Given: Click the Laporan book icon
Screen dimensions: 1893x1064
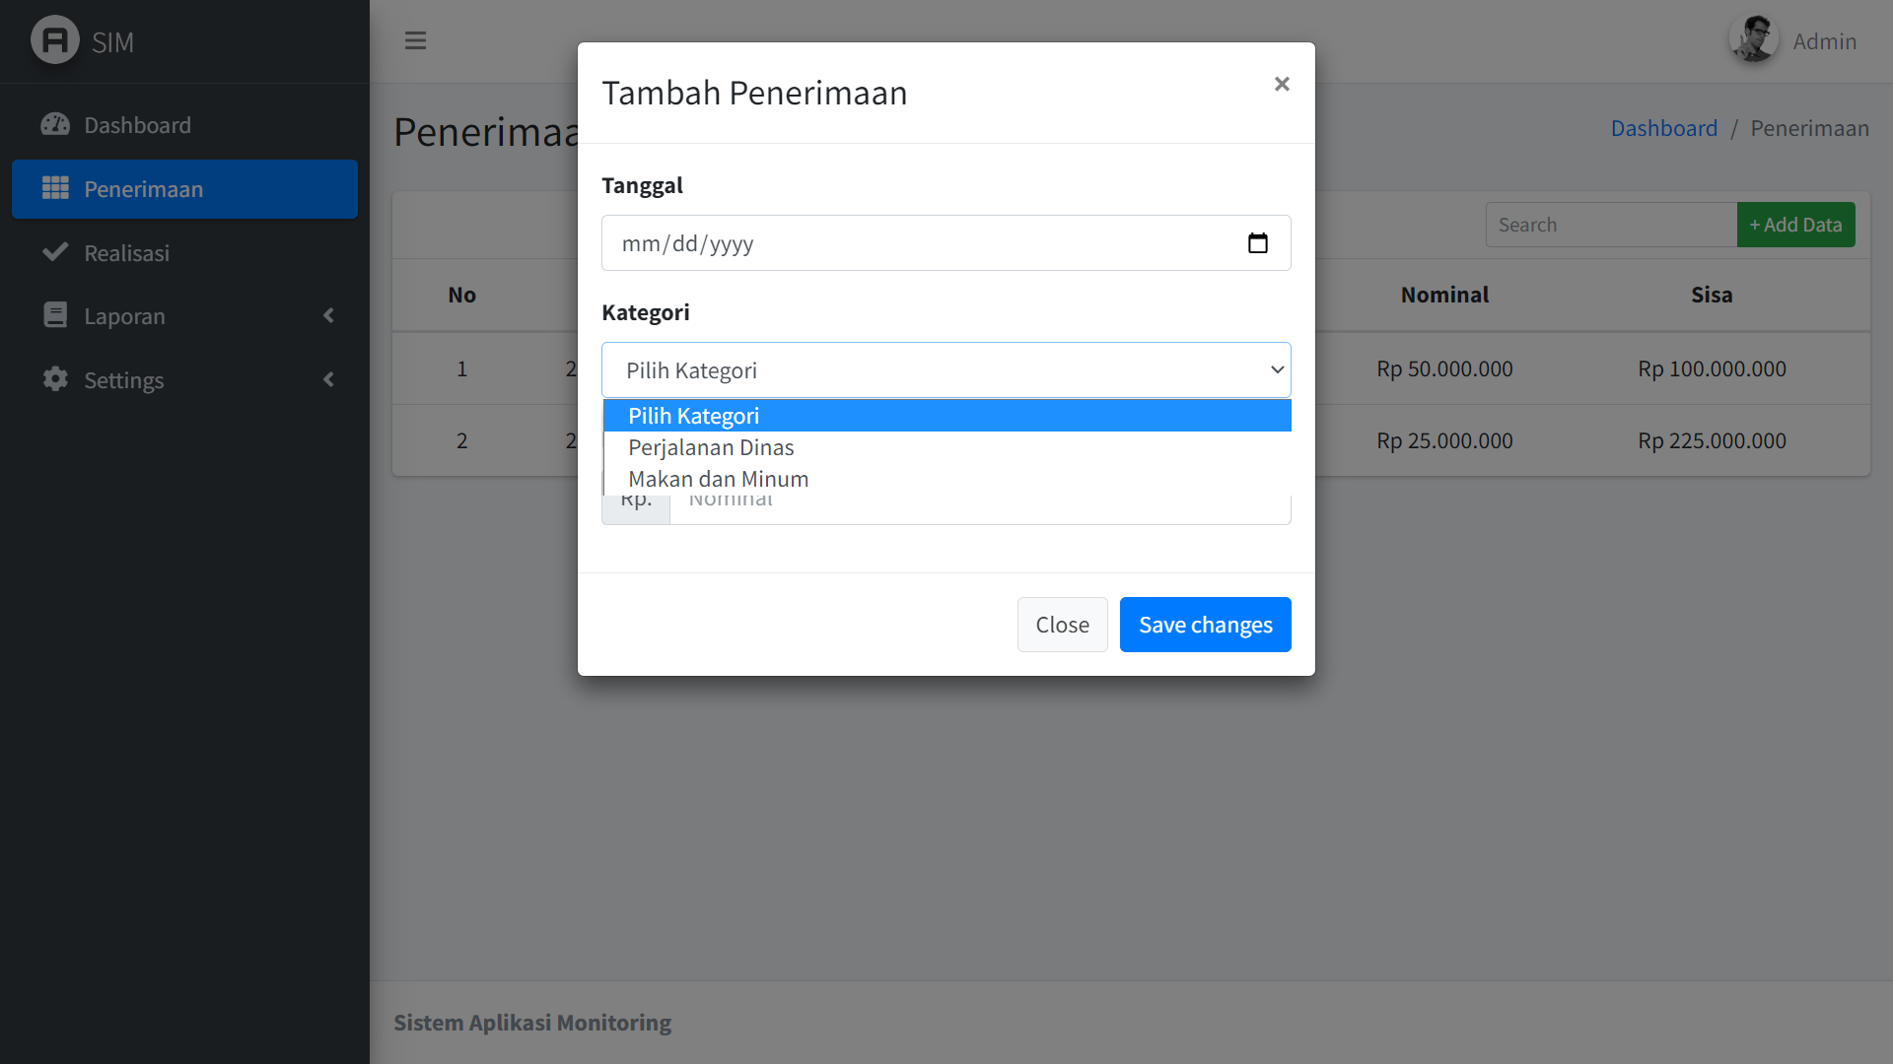Looking at the screenshot, I should click(x=55, y=315).
